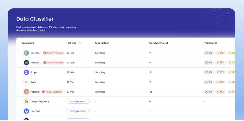
Task: Select the Slack data source name
Action: pos(33,82)
